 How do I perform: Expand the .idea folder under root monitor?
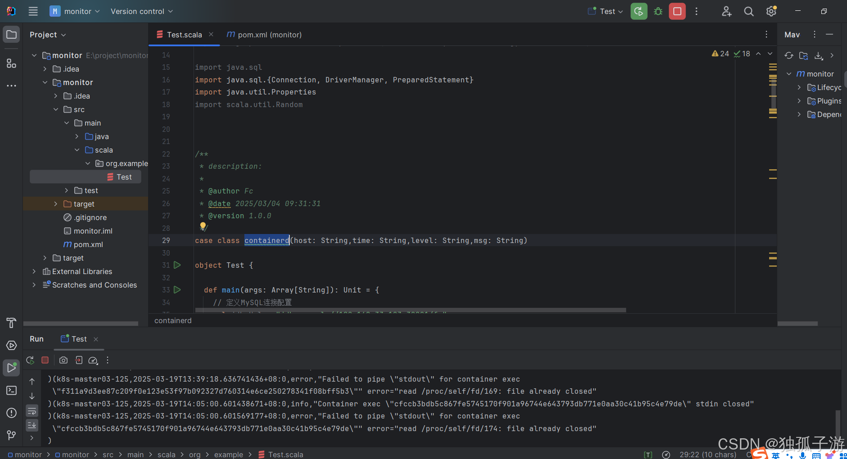tap(45, 69)
